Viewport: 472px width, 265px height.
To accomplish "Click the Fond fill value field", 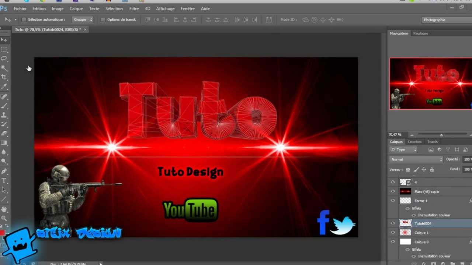I will click(467, 169).
